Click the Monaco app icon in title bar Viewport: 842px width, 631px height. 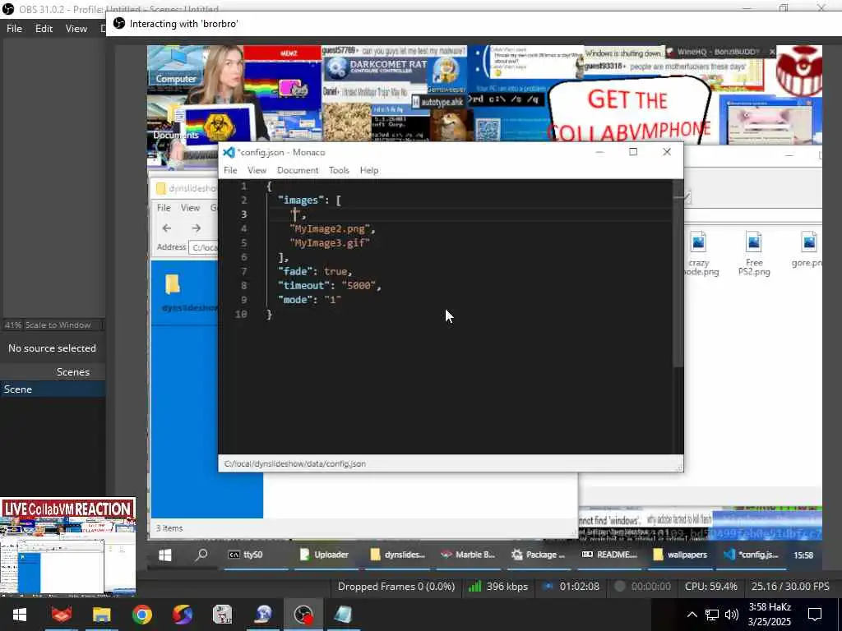[229, 152]
